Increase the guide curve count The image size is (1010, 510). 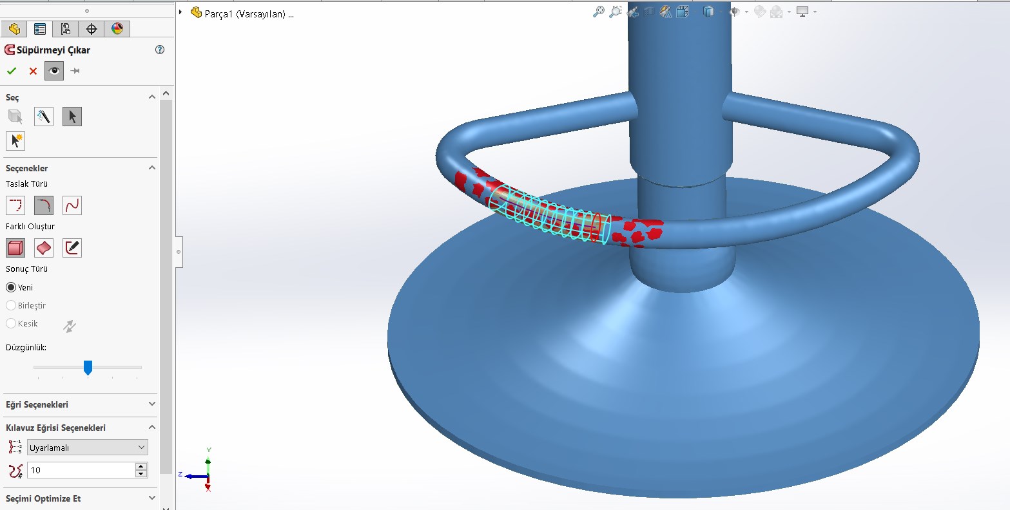coord(142,466)
